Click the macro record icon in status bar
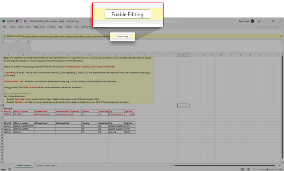 pyautogui.click(x=9, y=169)
